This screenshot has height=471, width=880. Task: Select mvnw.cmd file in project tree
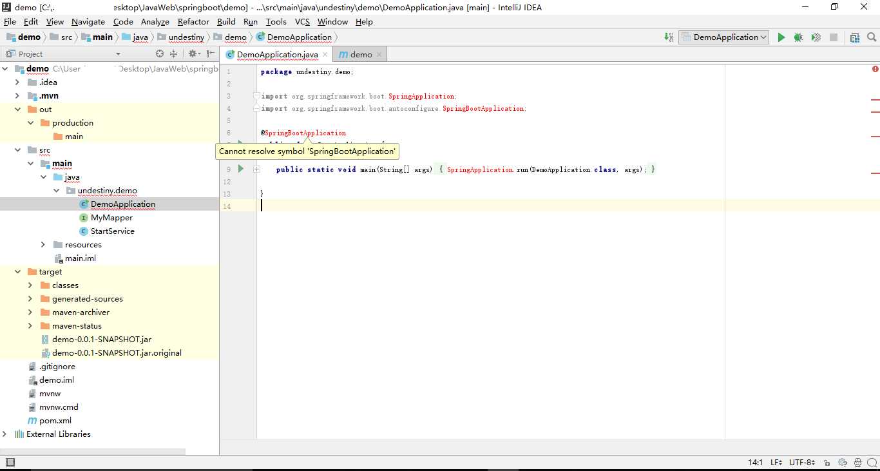tap(59, 407)
